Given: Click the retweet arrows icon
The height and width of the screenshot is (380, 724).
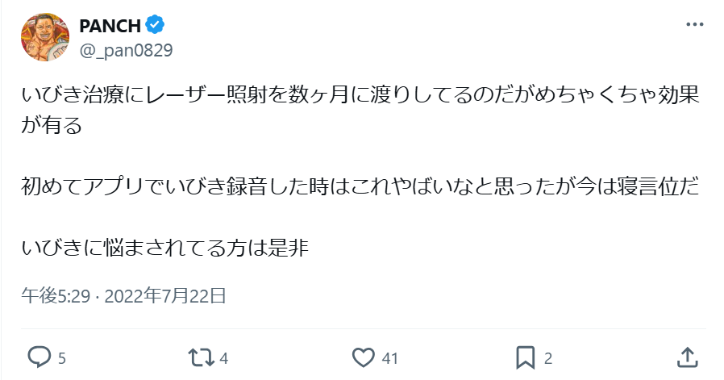Looking at the screenshot, I should click(x=202, y=357).
